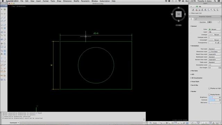Image resolution: width=222 pixels, height=125 pixels.
Task: Select the Rotate tool in tool palette
Action: pyautogui.click(x=5, y=43)
